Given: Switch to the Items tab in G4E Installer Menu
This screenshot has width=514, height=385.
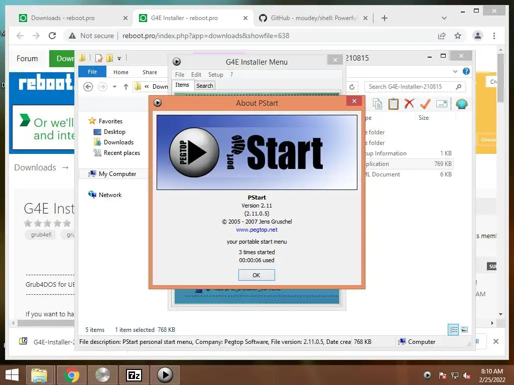Looking at the screenshot, I should point(182,85).
